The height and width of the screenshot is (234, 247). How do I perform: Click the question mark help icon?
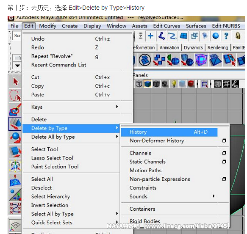click(x=226, y=36)
